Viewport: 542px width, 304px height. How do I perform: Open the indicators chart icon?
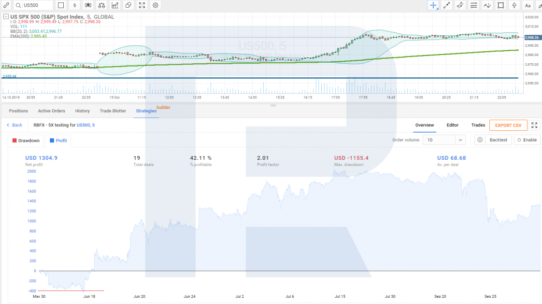coord(115,5)
